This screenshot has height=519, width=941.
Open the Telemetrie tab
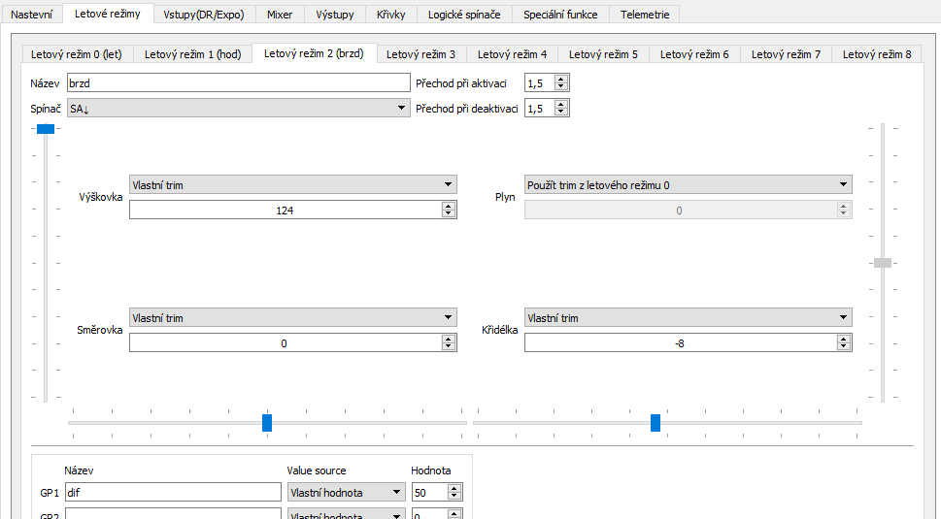[644, 15]
